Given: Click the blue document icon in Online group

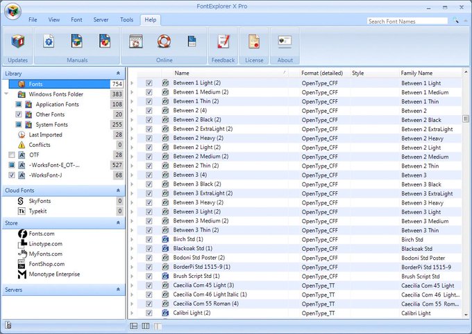Looking at the screenshot, I should [192, 42].
